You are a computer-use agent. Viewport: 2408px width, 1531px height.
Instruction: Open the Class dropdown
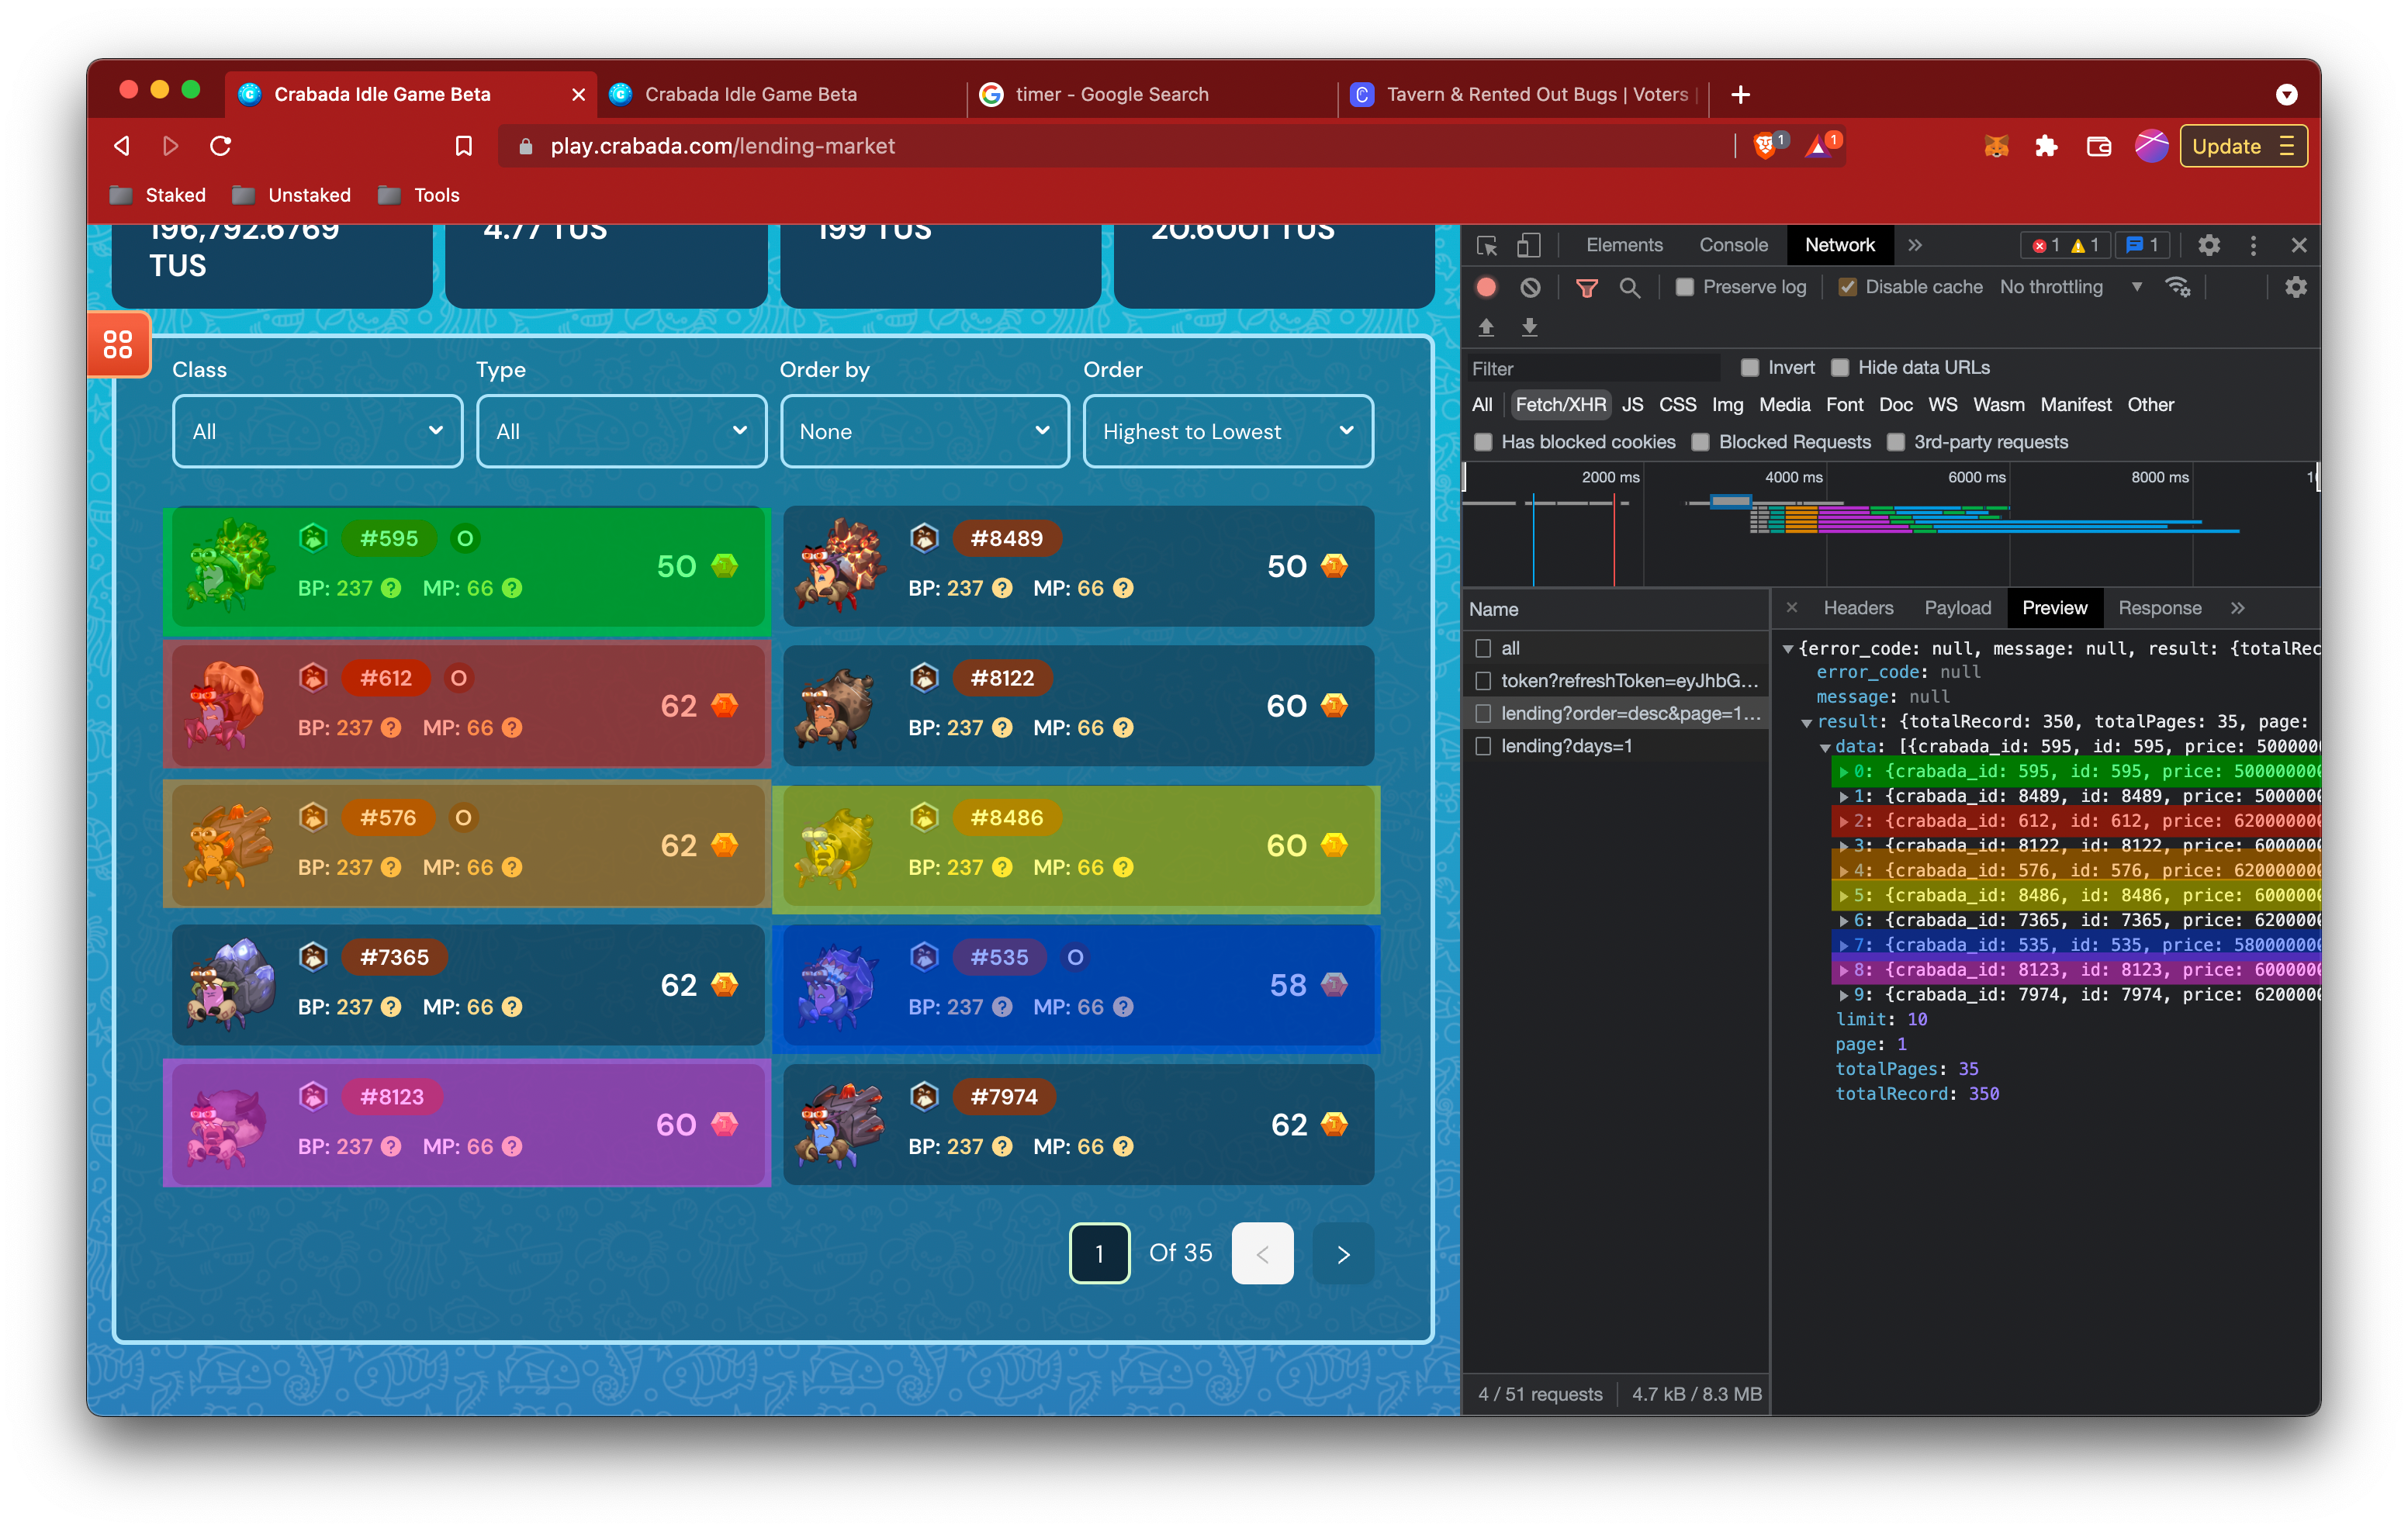coord(317,431)
